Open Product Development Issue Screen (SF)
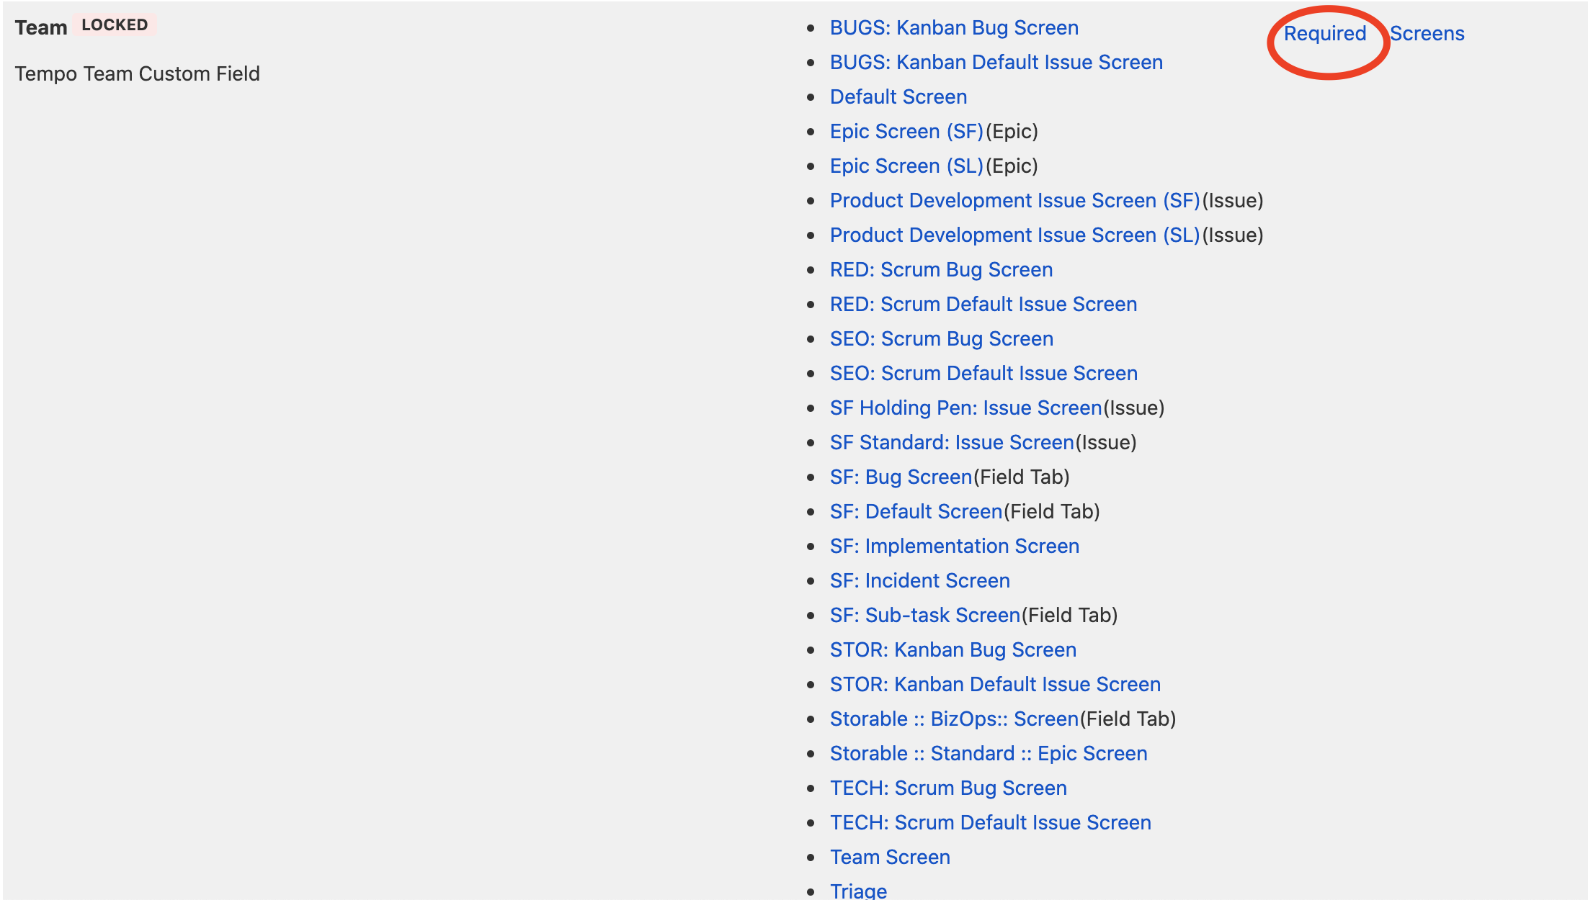Viewport: 1588px width, 900px height. [1014, 201]
